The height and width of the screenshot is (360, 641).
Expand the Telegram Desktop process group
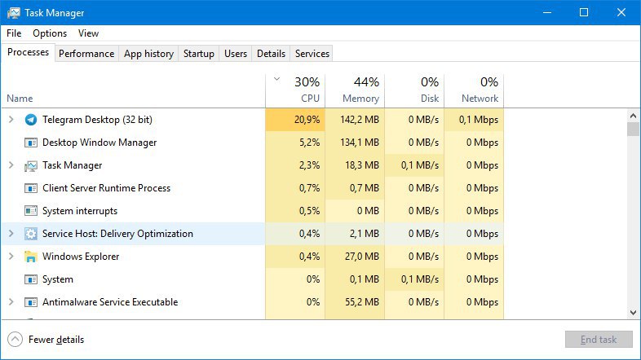point(11,120)
